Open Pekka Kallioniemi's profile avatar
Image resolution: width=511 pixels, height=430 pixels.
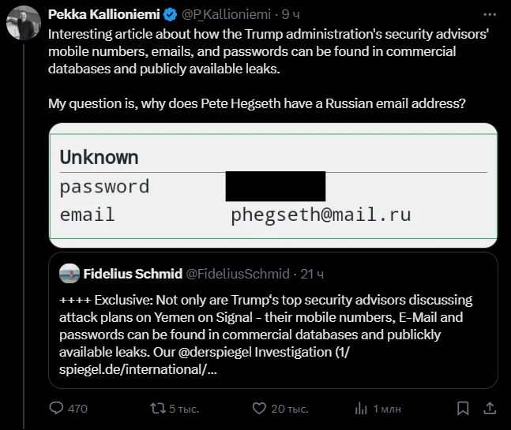(24, 23)
